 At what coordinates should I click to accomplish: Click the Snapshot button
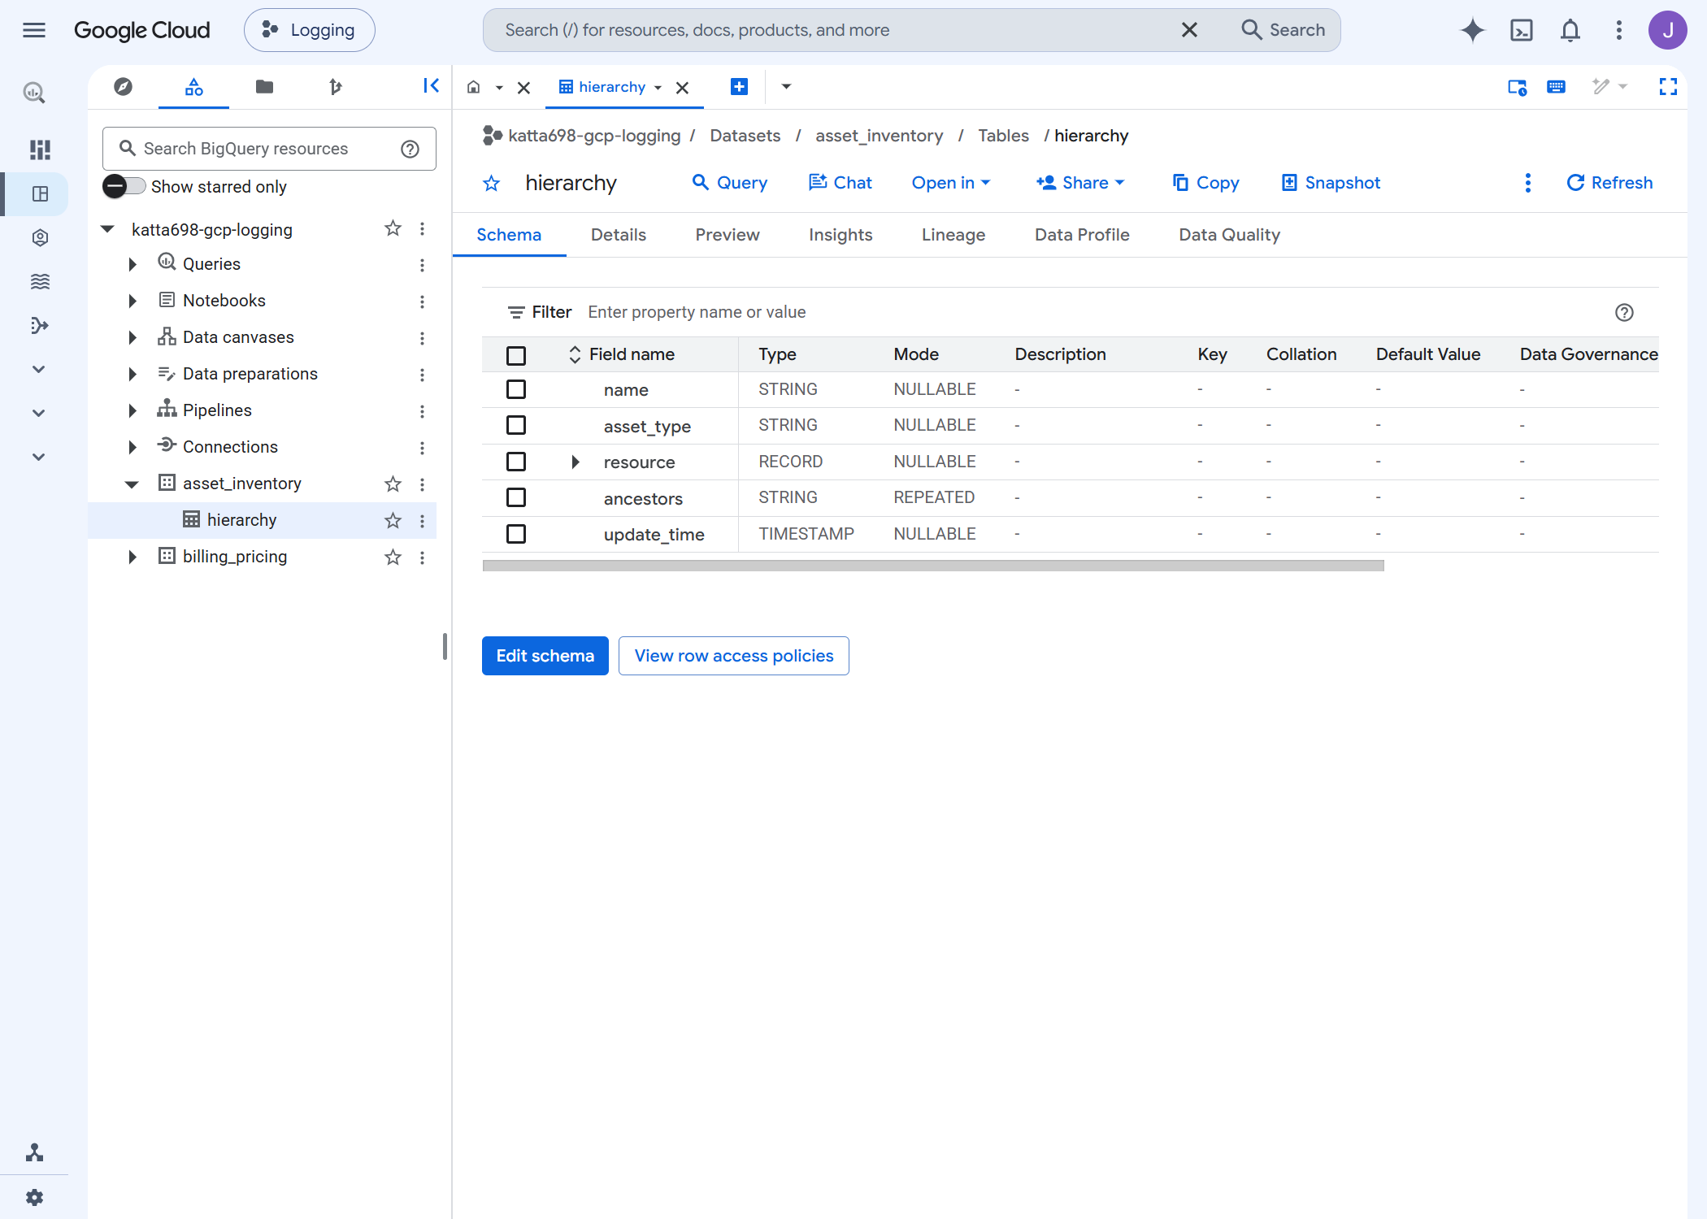point(1331,183)
